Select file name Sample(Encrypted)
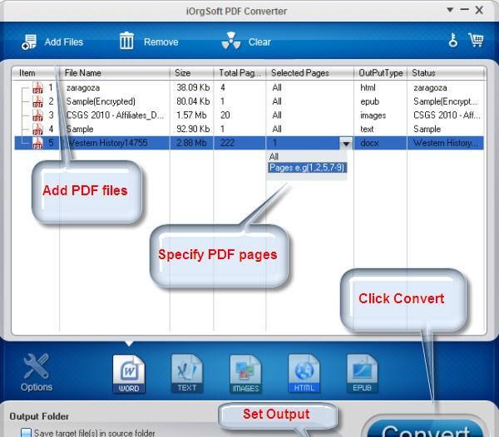The width and height of the screenshot is (499, 437). [x=101, y=101]
